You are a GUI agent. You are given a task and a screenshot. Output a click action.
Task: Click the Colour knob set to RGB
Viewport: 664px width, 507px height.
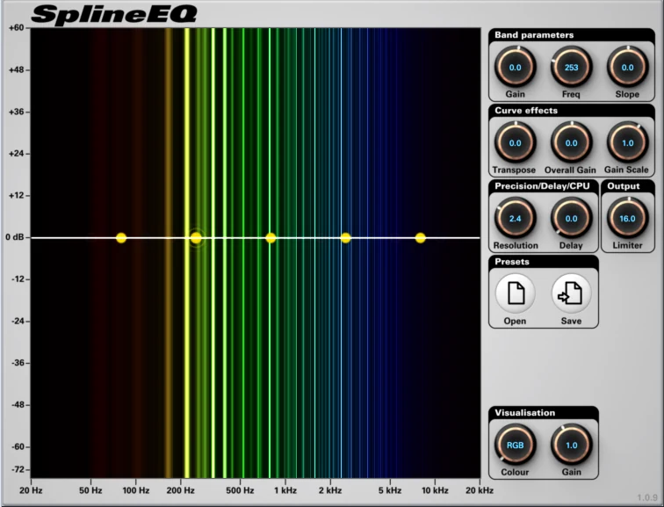click(x=515, y=445)
